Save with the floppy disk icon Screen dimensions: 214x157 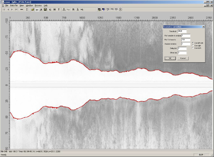pos(45,10)
